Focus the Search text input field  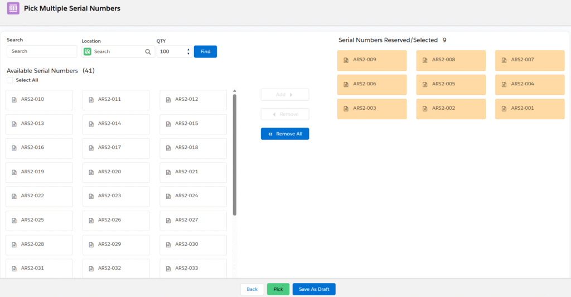tap(42, 51)
